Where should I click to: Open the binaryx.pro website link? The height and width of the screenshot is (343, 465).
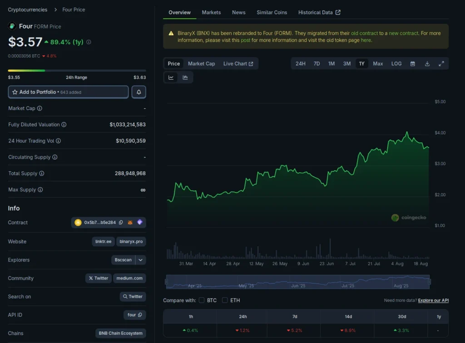(x=131, y=242)
